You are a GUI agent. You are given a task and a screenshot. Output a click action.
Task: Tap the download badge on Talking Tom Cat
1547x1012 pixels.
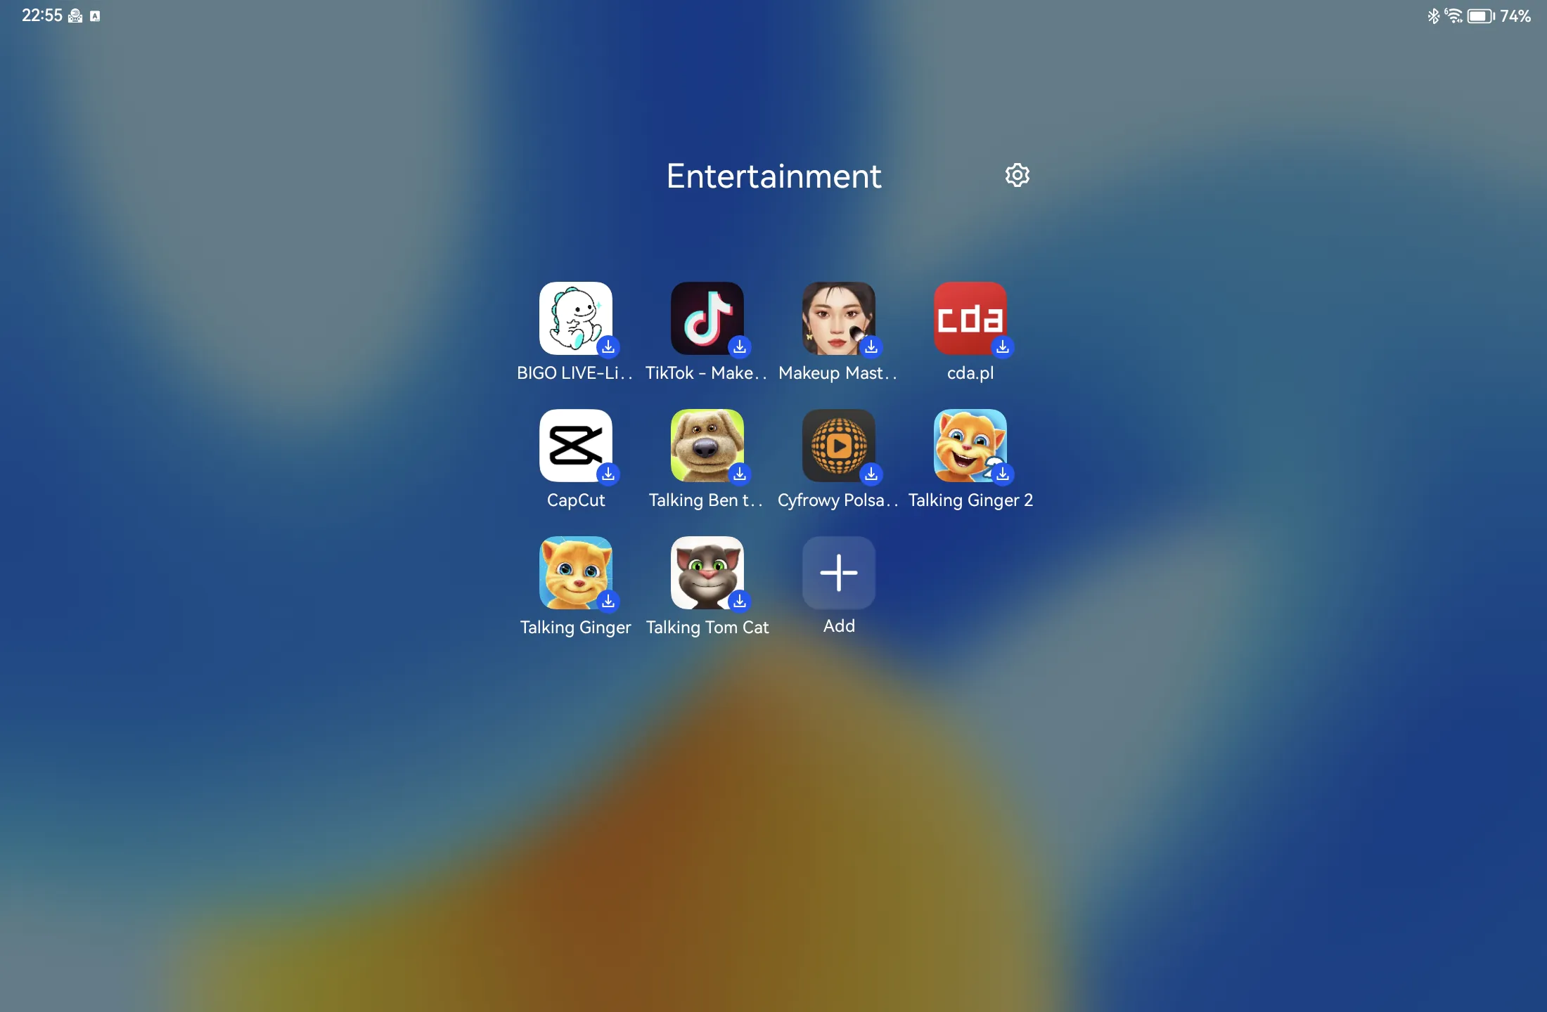(x=740, y=602)
